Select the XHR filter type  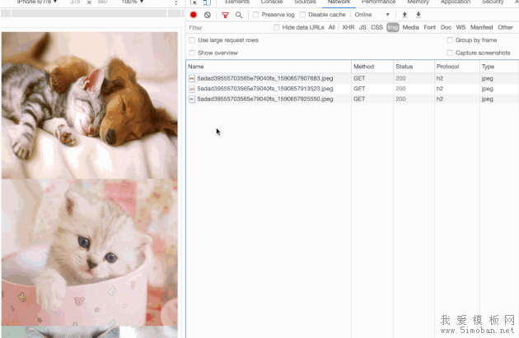348,27
